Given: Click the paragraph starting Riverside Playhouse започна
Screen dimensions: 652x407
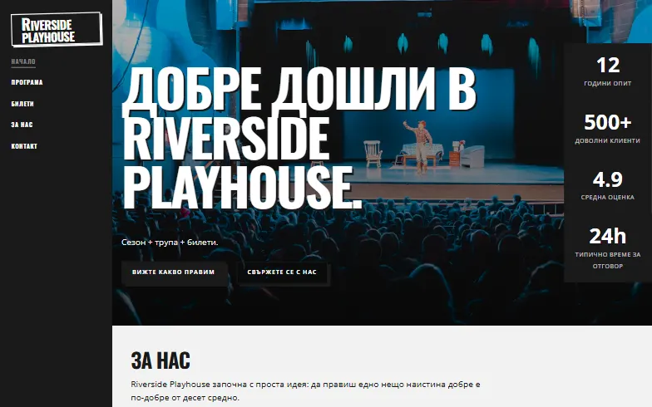Looking at the screenshot, I should click(305, 390).
